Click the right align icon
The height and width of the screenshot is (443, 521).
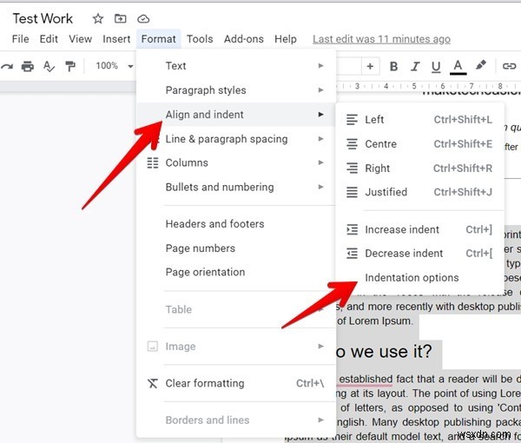[x=352, y=169]
